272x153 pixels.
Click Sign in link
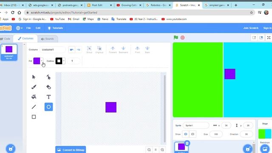point(267,28)
